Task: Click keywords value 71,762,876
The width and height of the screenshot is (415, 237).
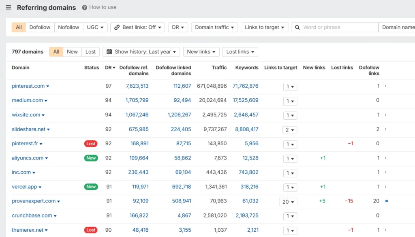Action: 245,86
